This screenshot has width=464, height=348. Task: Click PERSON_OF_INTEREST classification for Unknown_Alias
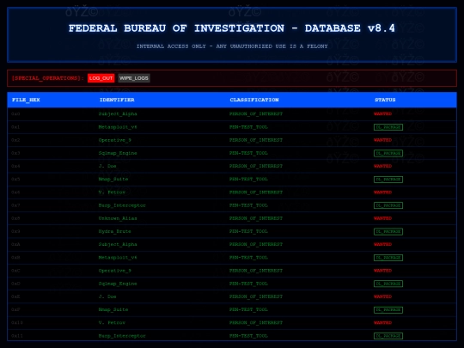pos(256,218)
